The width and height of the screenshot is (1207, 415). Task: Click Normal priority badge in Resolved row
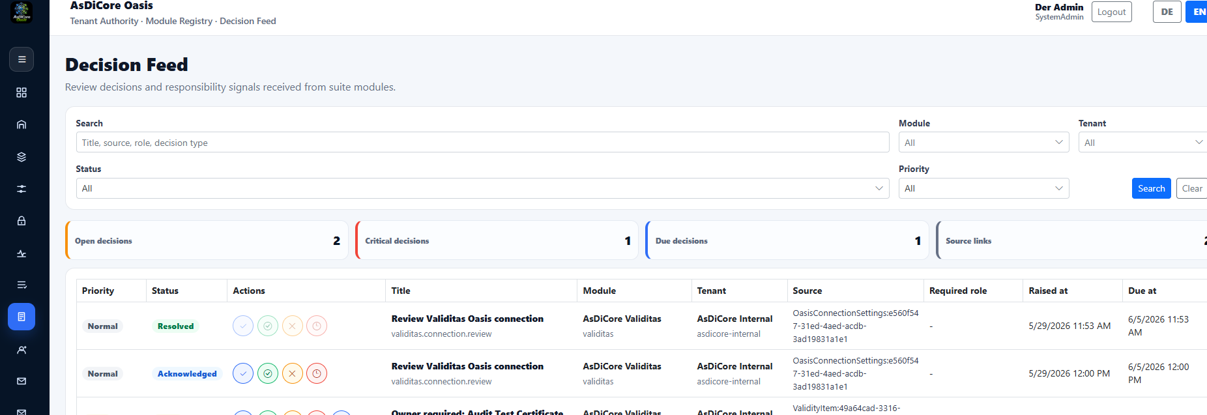103,326
